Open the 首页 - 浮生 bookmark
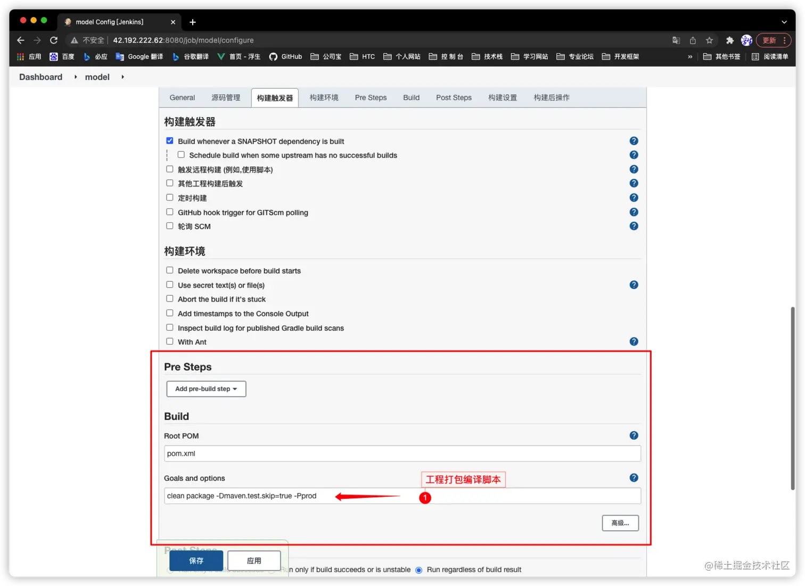 pos(239,56)
